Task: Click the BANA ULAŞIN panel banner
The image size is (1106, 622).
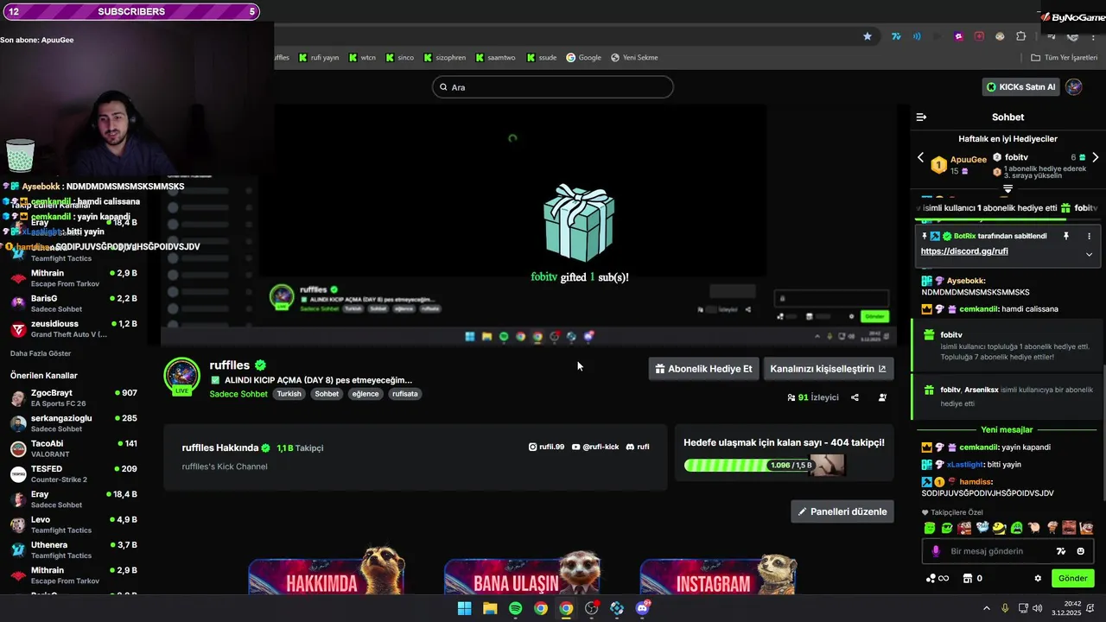Action: [x=523, y=570]
